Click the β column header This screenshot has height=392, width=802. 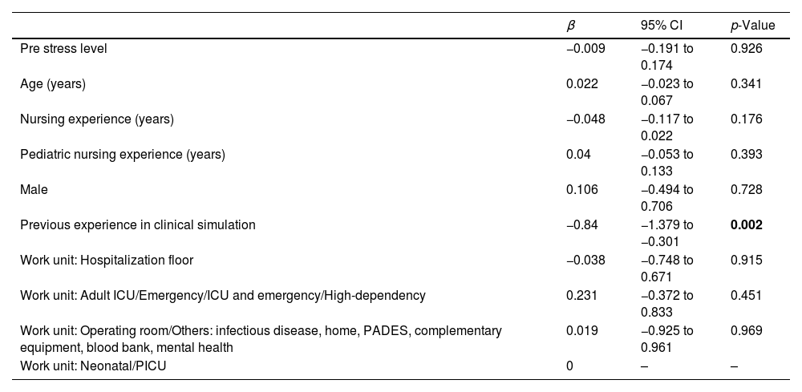click(569, 26)
